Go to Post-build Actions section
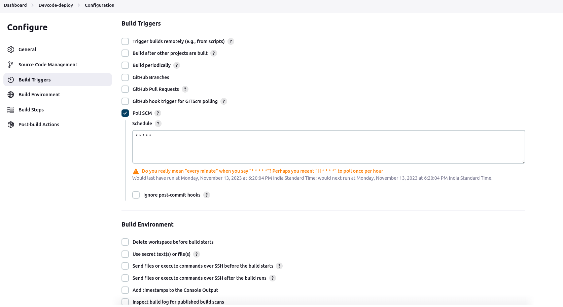Screen dimensions: 563x307 click(x=39, y=125)
